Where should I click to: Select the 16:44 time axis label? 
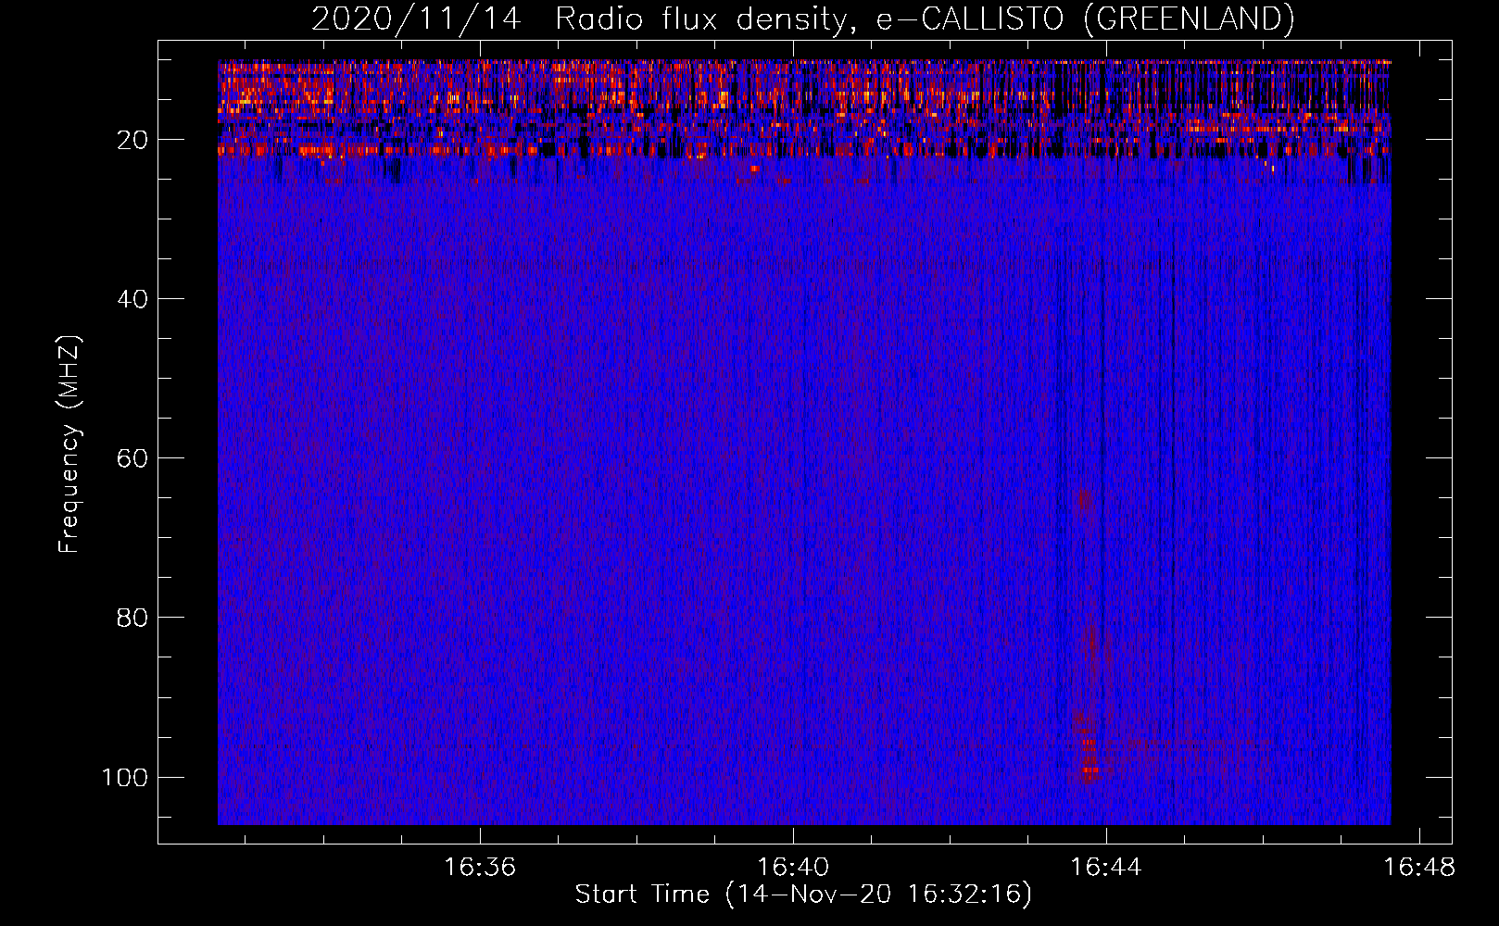(1106, 867)
